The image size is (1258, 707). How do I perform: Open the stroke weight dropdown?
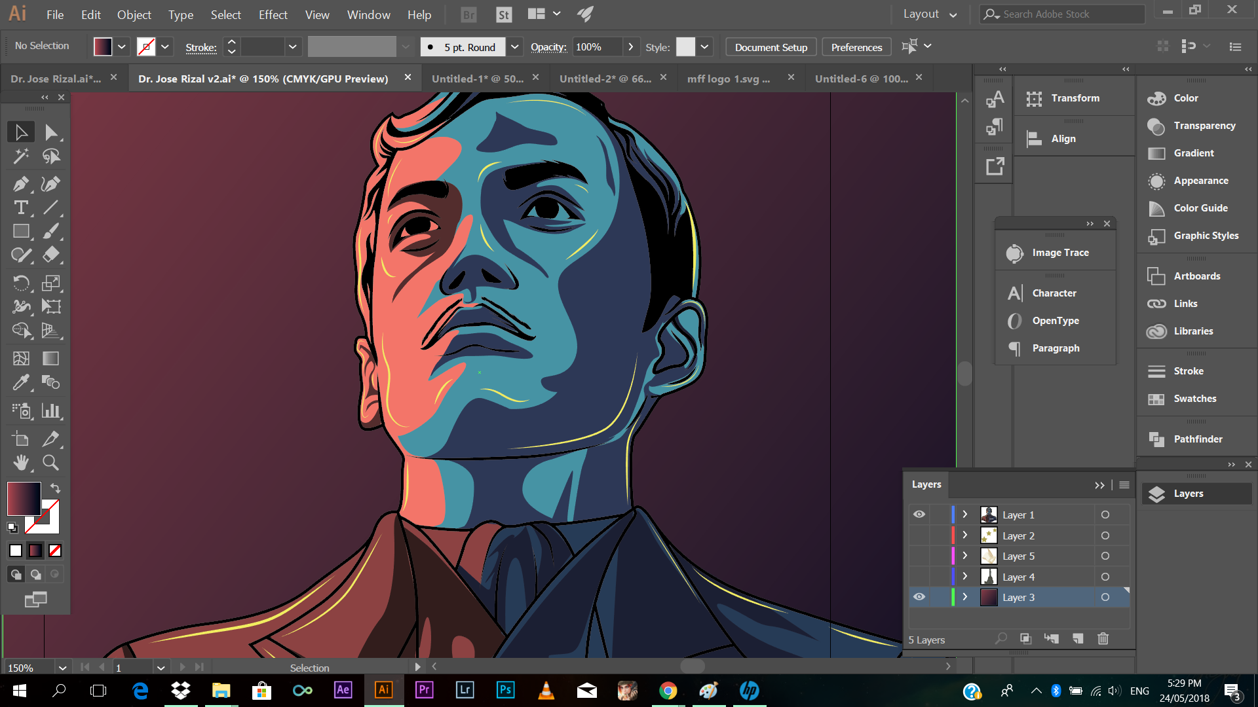[x=293, y=46]
